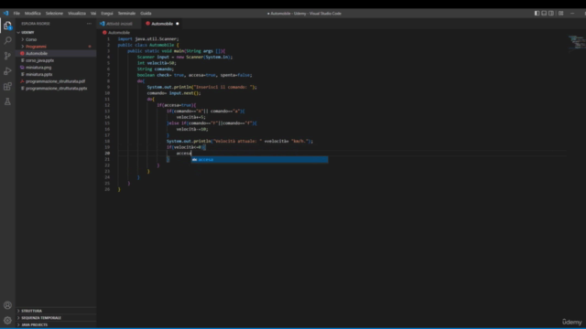Open the Visualizza menu

pyautogui.click(x=77, y=13)
